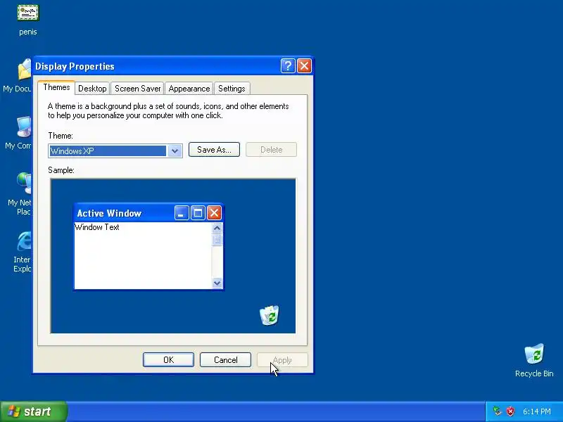This screenshot has height=422, width=563.
Task: Go to the Settings tab
Action: point(232,89)
